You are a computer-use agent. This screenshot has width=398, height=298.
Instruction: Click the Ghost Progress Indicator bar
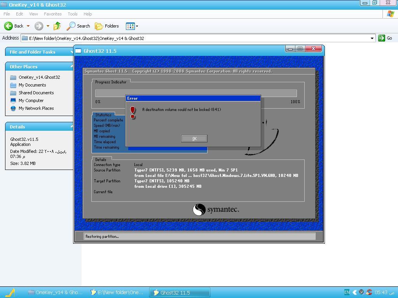click(x=196, y=93)
